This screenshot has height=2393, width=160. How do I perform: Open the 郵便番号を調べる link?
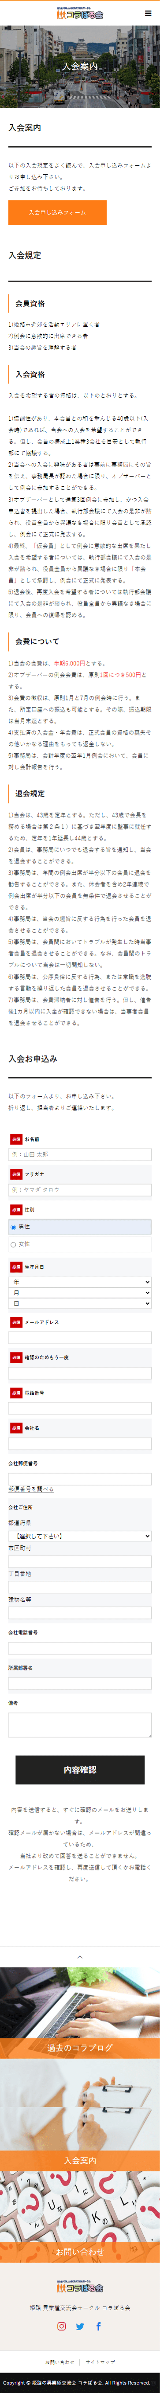pyautogui.click(x=30, y=1488)
